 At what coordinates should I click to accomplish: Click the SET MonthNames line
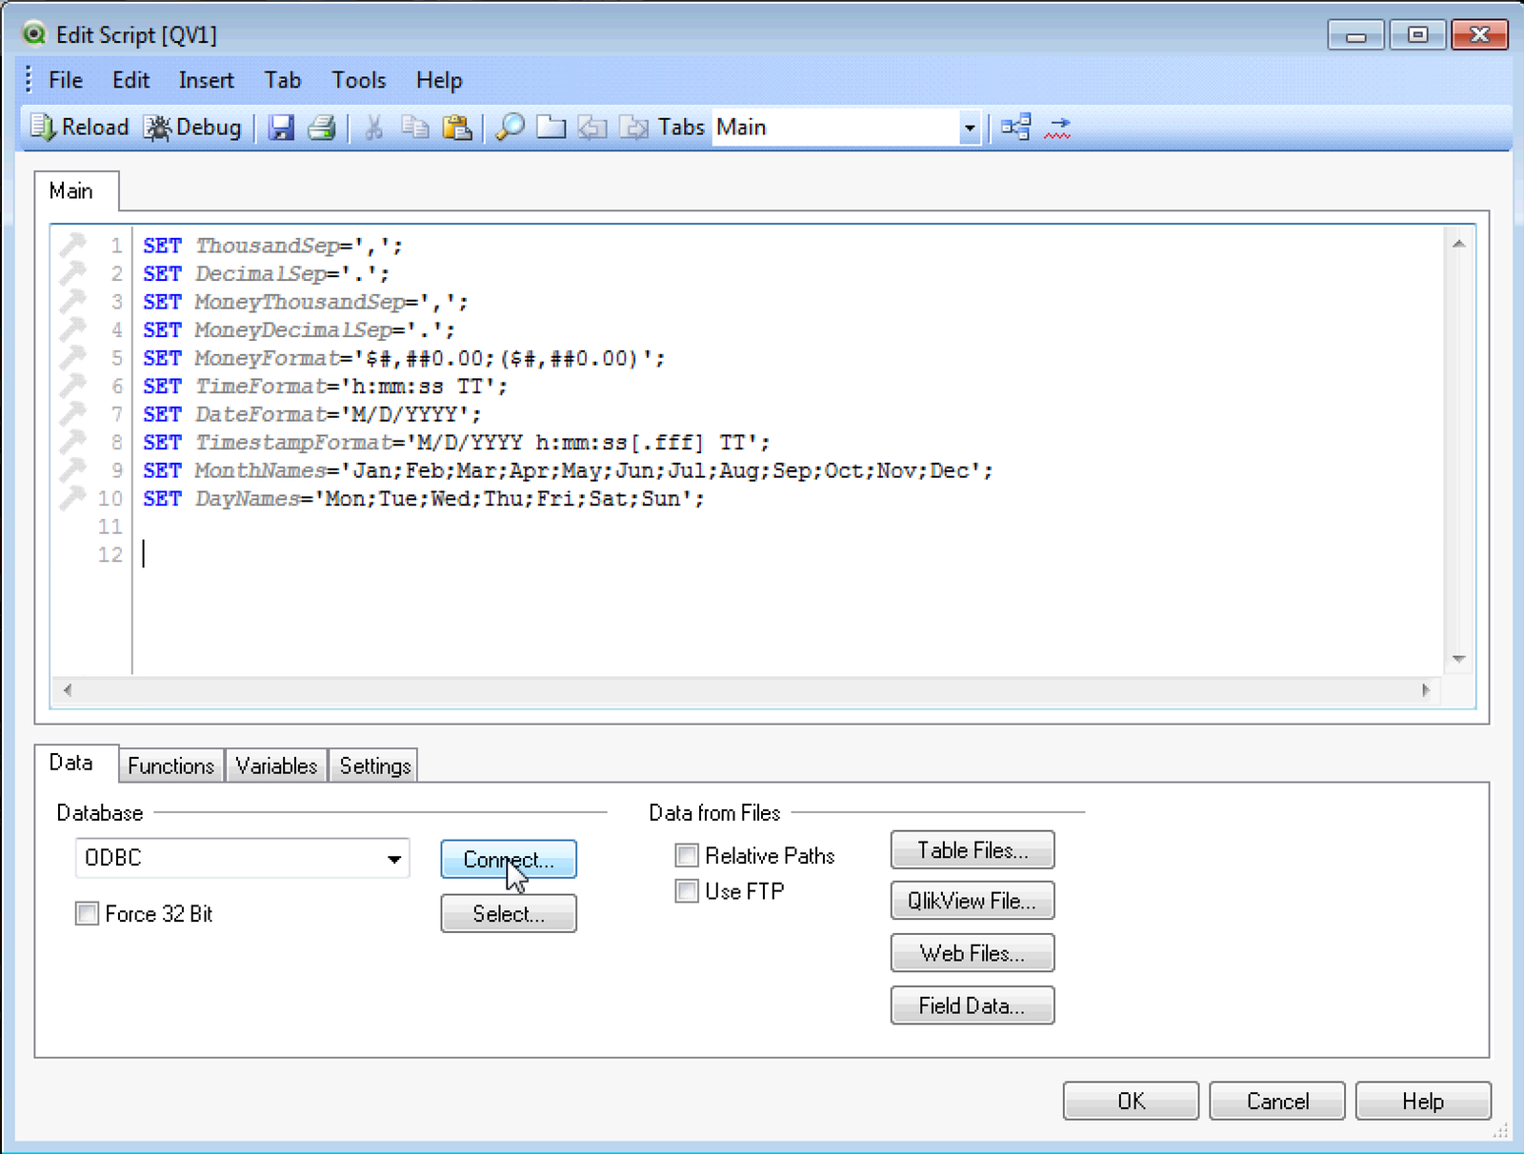pos(568,470)
